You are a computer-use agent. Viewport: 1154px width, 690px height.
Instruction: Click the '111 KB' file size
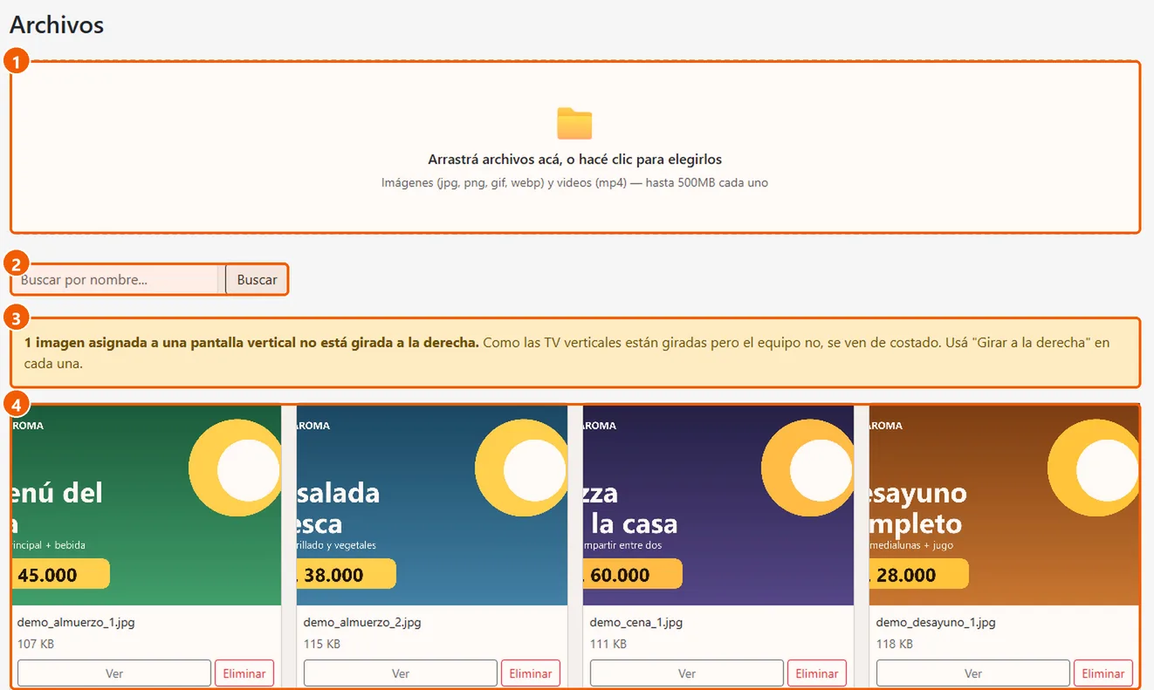608,644
